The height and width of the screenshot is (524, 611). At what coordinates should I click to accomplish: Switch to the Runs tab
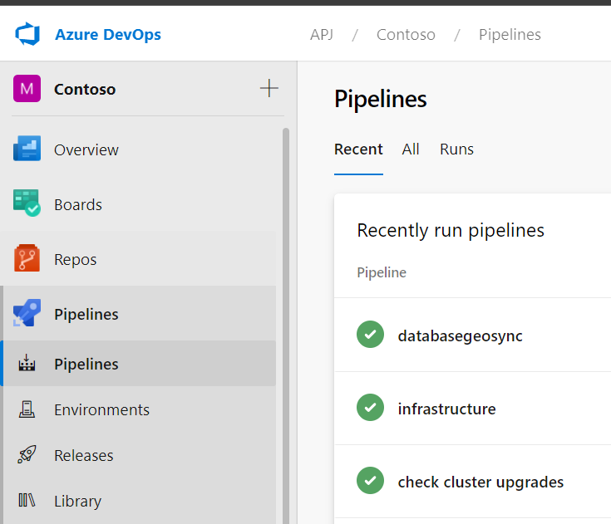[456, 149]
